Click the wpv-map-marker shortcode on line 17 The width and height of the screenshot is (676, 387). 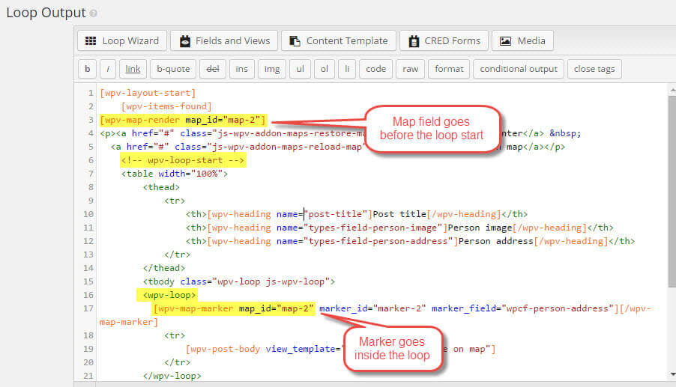click(x=234, y=308)
